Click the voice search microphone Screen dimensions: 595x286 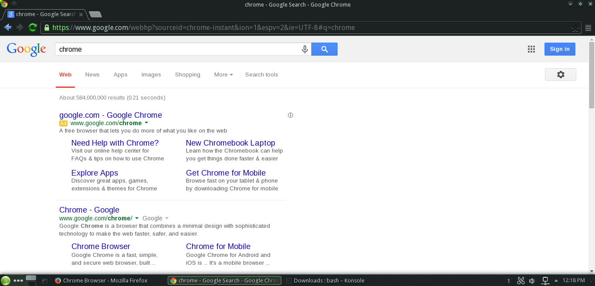305,49
